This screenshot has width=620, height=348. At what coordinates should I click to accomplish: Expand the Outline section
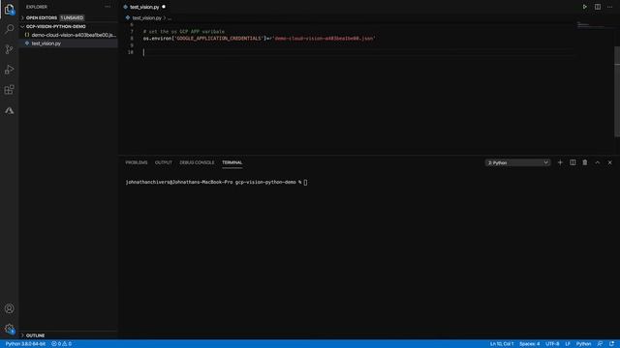(35, 335)
